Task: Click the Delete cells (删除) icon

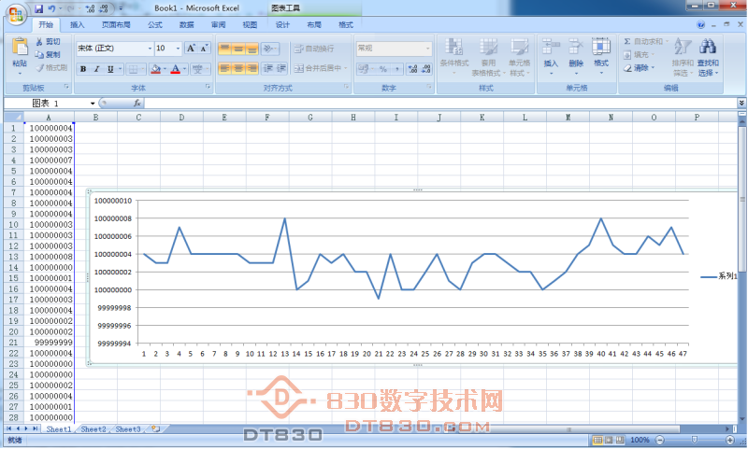Action: (x=576, y=47)
